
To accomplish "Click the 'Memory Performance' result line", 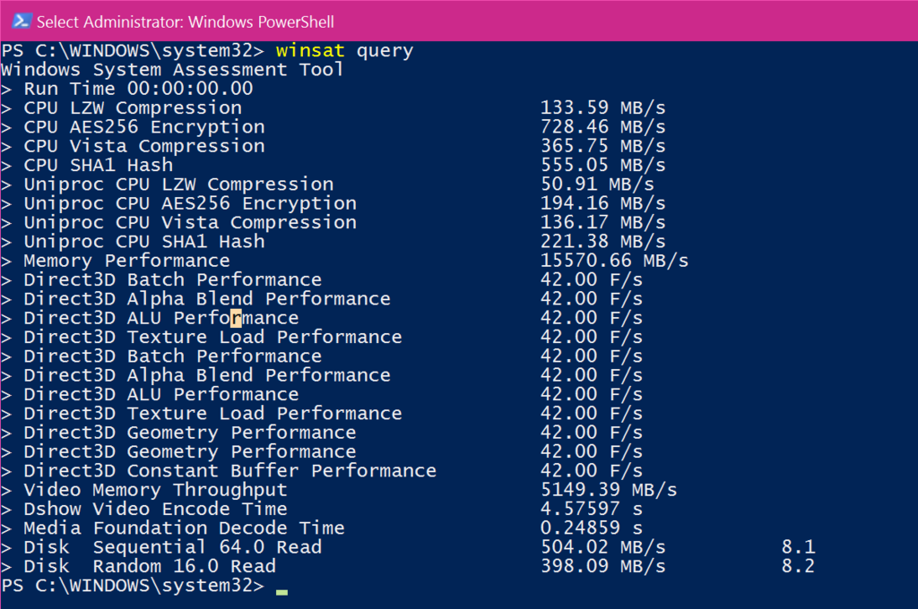I will tap(125, 261).
